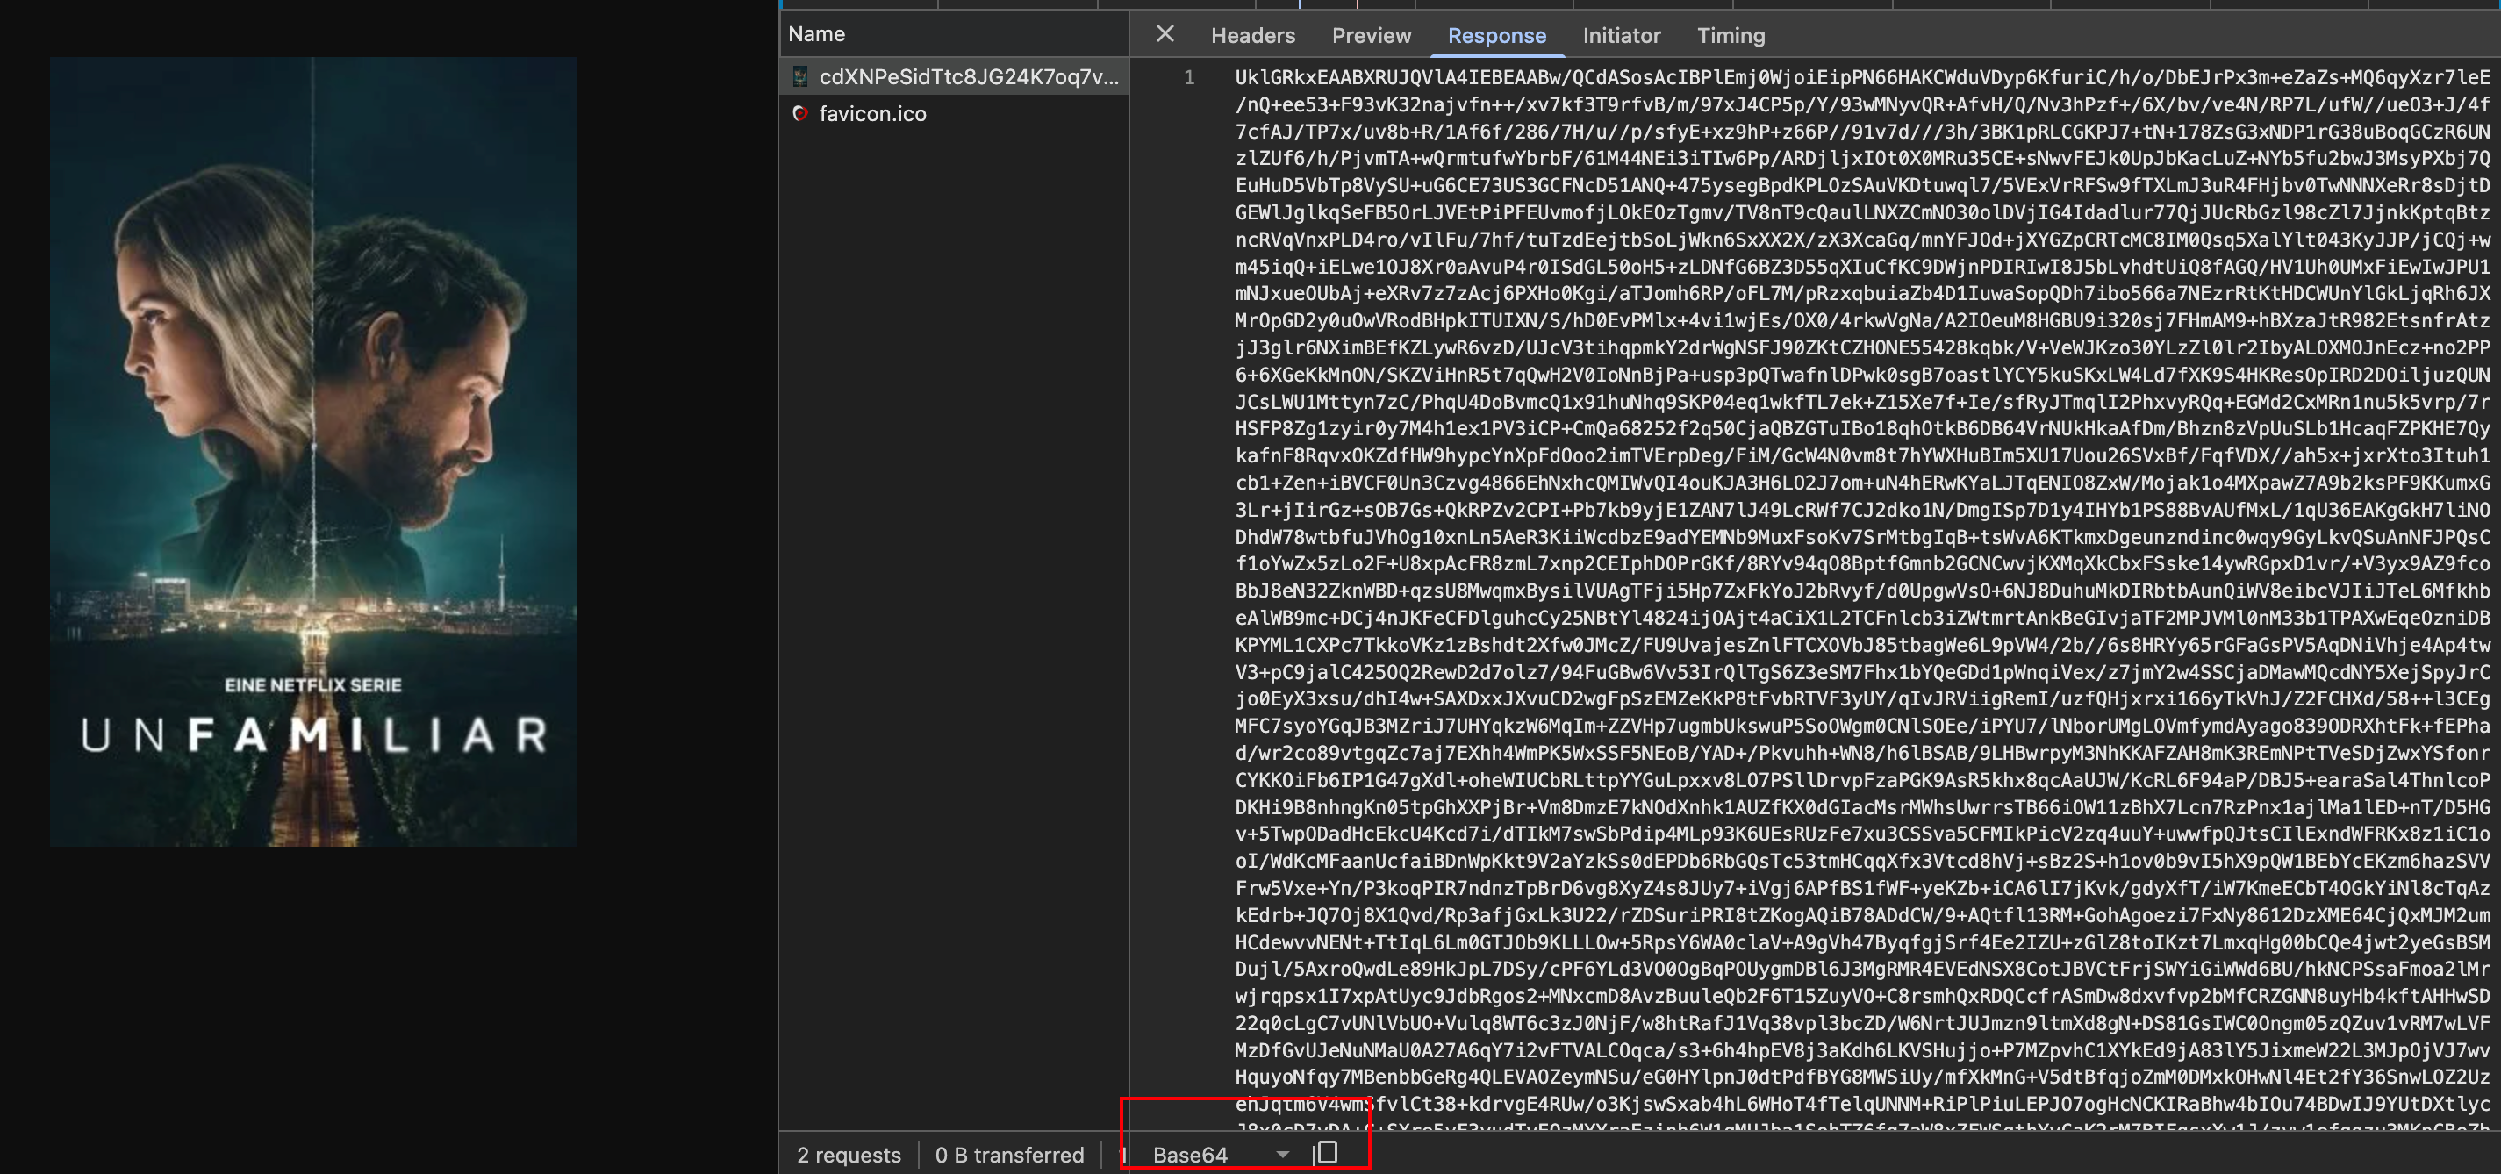
Task: Select the cdXNPeSidTtc8JG24K7oq7v request row
Action: pos(955,76)
